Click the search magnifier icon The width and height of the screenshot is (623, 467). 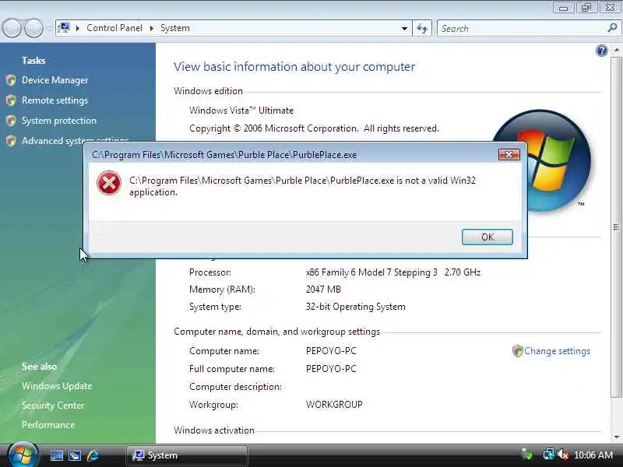point(612,28)
